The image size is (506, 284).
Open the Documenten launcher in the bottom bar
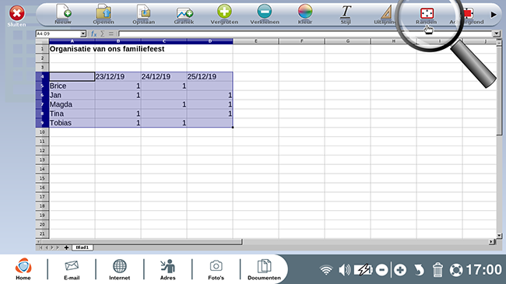pos(264,269)
